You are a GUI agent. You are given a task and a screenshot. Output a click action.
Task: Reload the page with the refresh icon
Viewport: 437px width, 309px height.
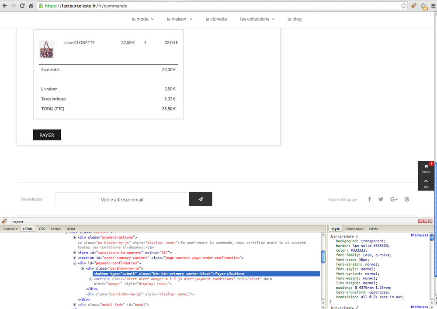pyautogui.click(x=22, y=6)
